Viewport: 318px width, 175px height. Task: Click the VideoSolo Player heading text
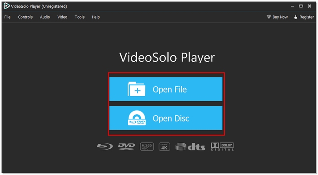(167, 58)
